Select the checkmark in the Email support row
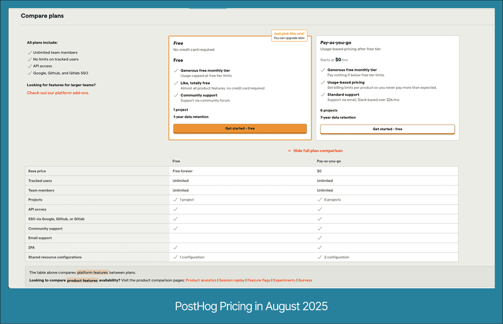503x324 pixels. tap(319, 238)
